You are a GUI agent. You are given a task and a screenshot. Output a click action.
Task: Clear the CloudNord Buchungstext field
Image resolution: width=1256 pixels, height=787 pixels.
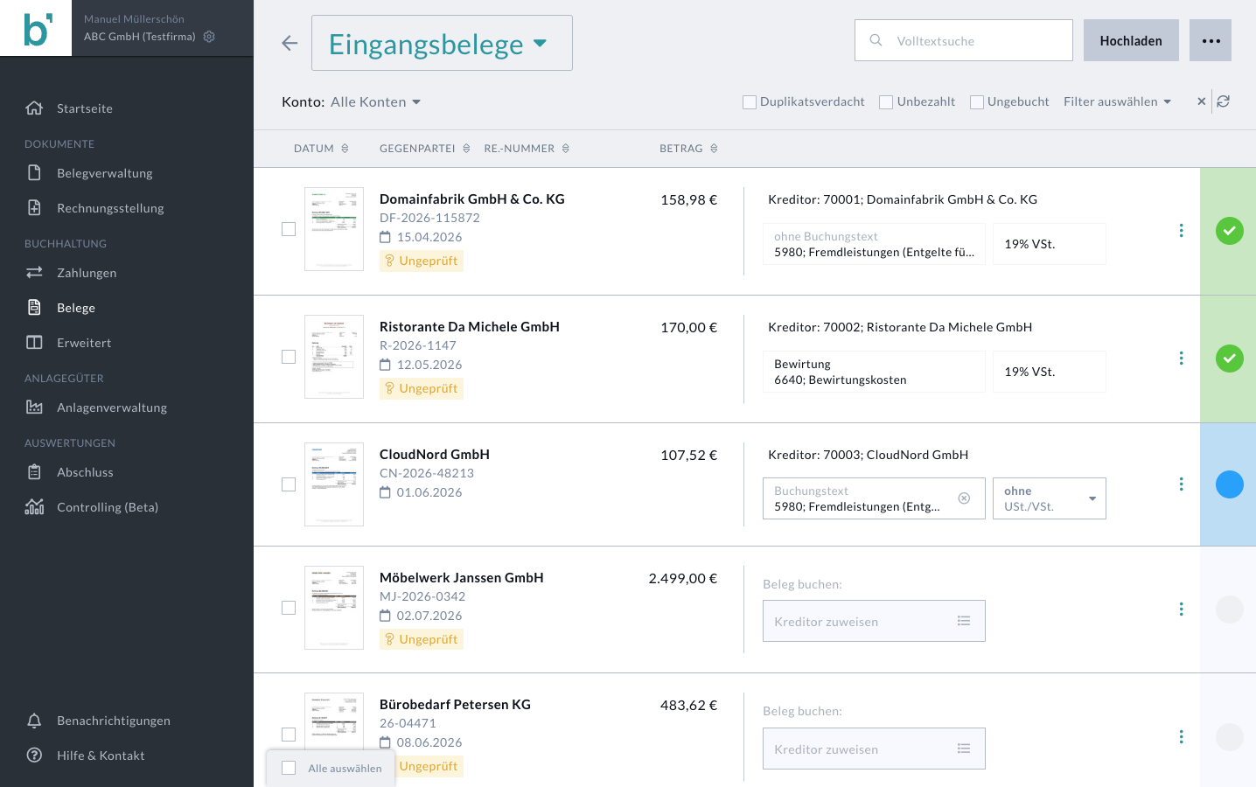point(964,498)
